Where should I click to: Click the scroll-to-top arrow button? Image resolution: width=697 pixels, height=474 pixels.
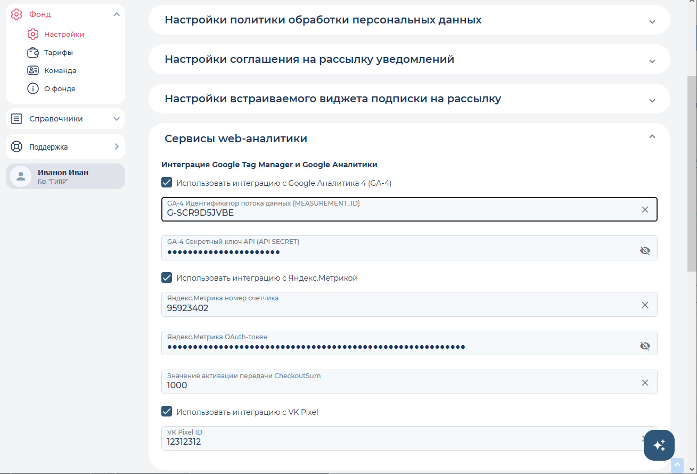[677, 465]
